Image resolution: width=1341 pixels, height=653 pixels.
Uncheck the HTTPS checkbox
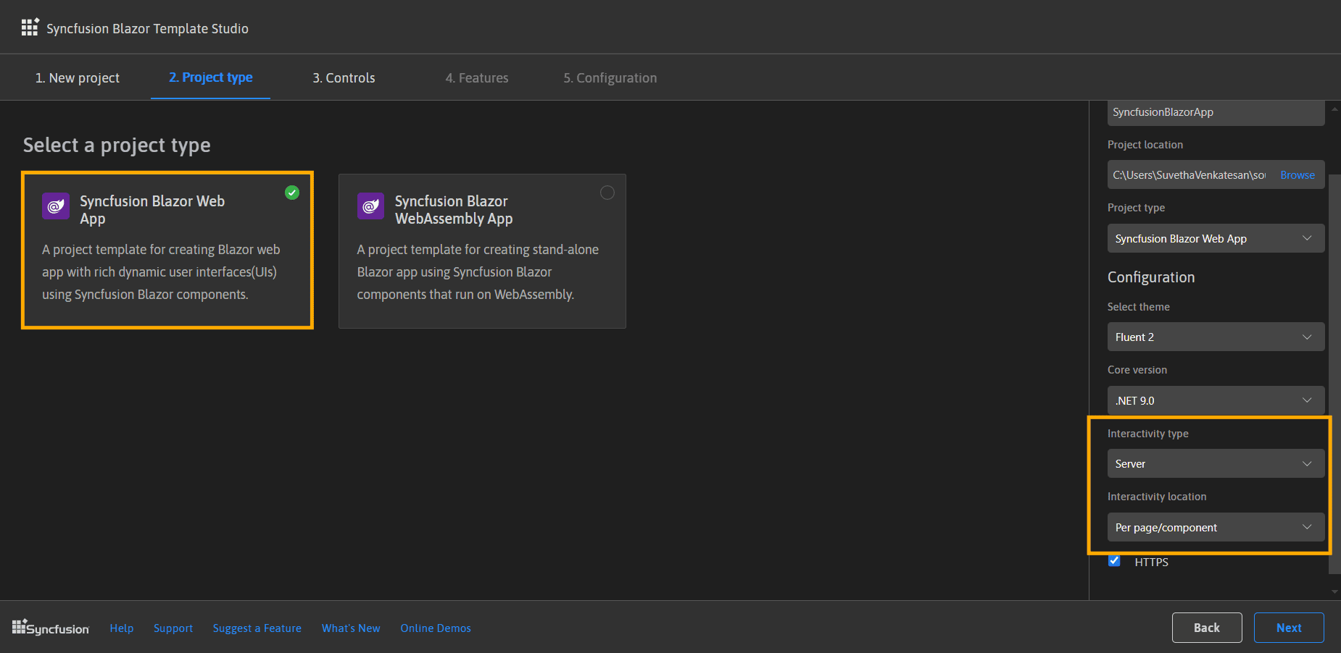coord(1114,561)
